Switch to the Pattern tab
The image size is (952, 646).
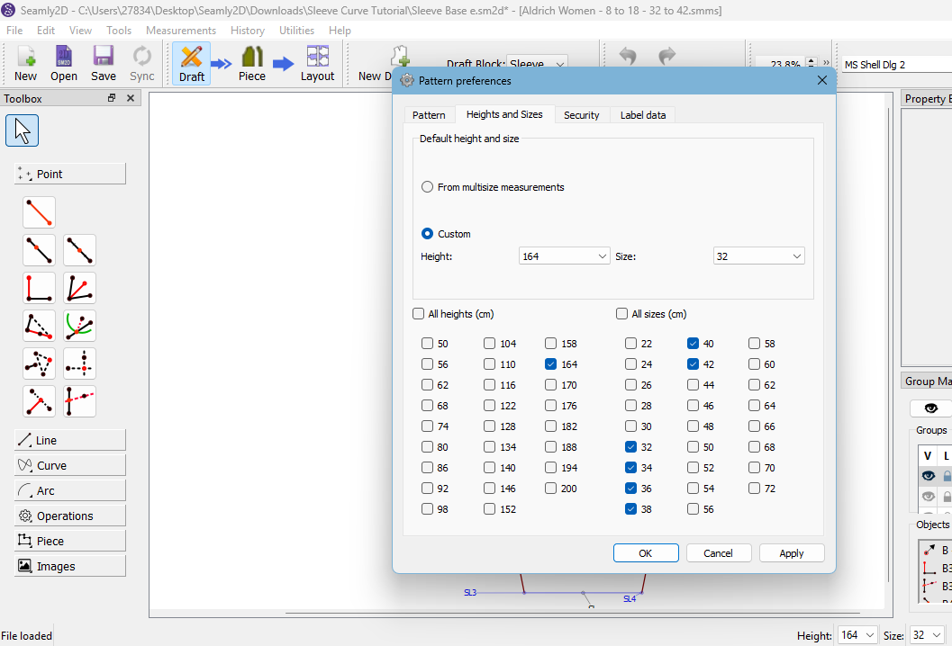[429, 114]
